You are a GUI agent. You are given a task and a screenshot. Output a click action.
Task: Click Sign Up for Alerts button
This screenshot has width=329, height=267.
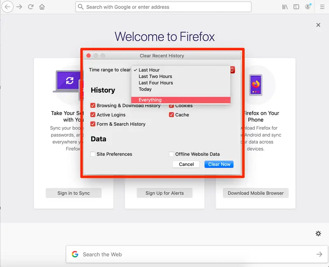click(164, 193)
